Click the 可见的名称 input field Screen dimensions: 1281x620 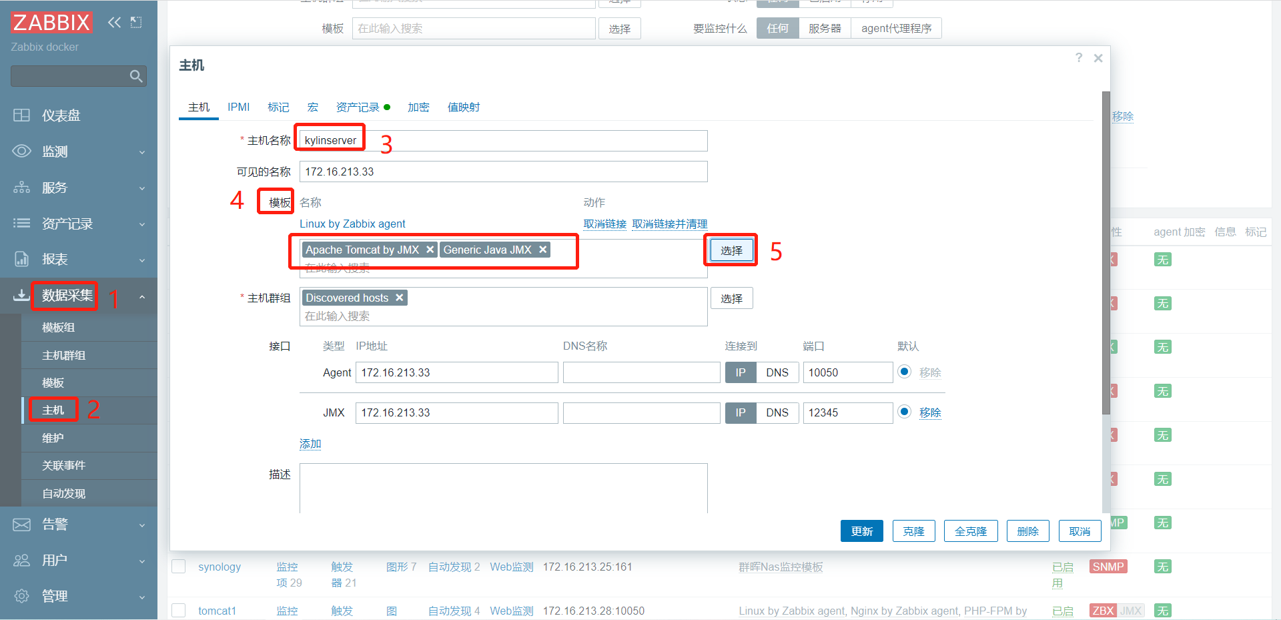504,172
